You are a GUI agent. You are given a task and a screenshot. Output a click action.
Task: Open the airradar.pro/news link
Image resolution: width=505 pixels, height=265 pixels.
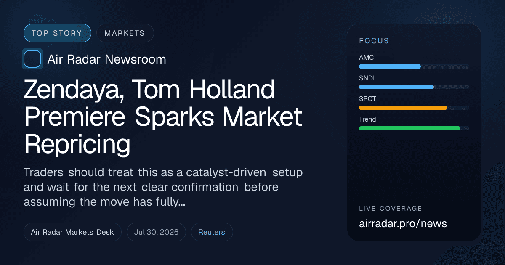click(x=403, y=223)
